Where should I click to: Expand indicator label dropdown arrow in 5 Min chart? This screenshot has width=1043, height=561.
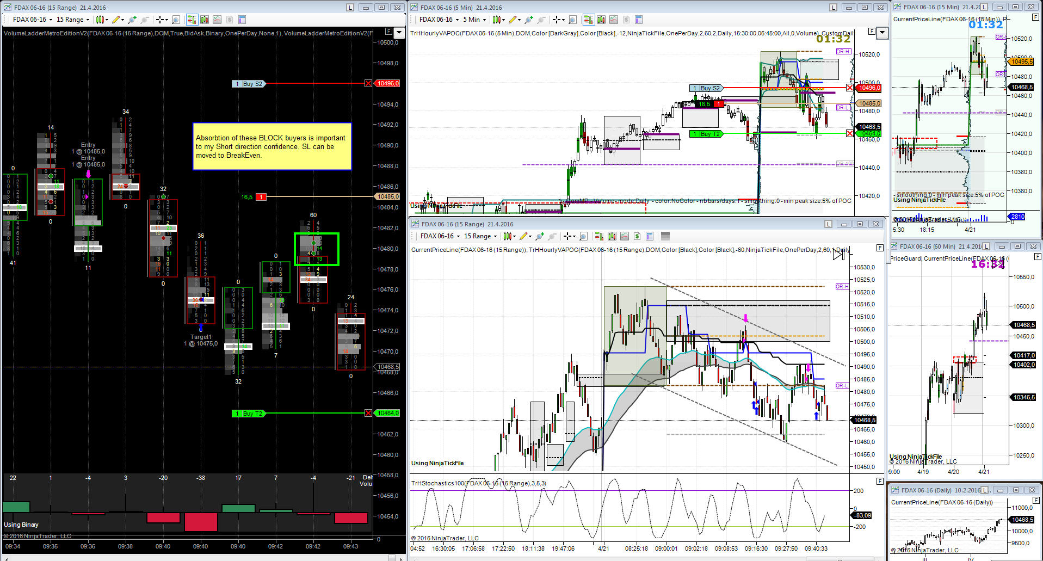tap(882, 33)
